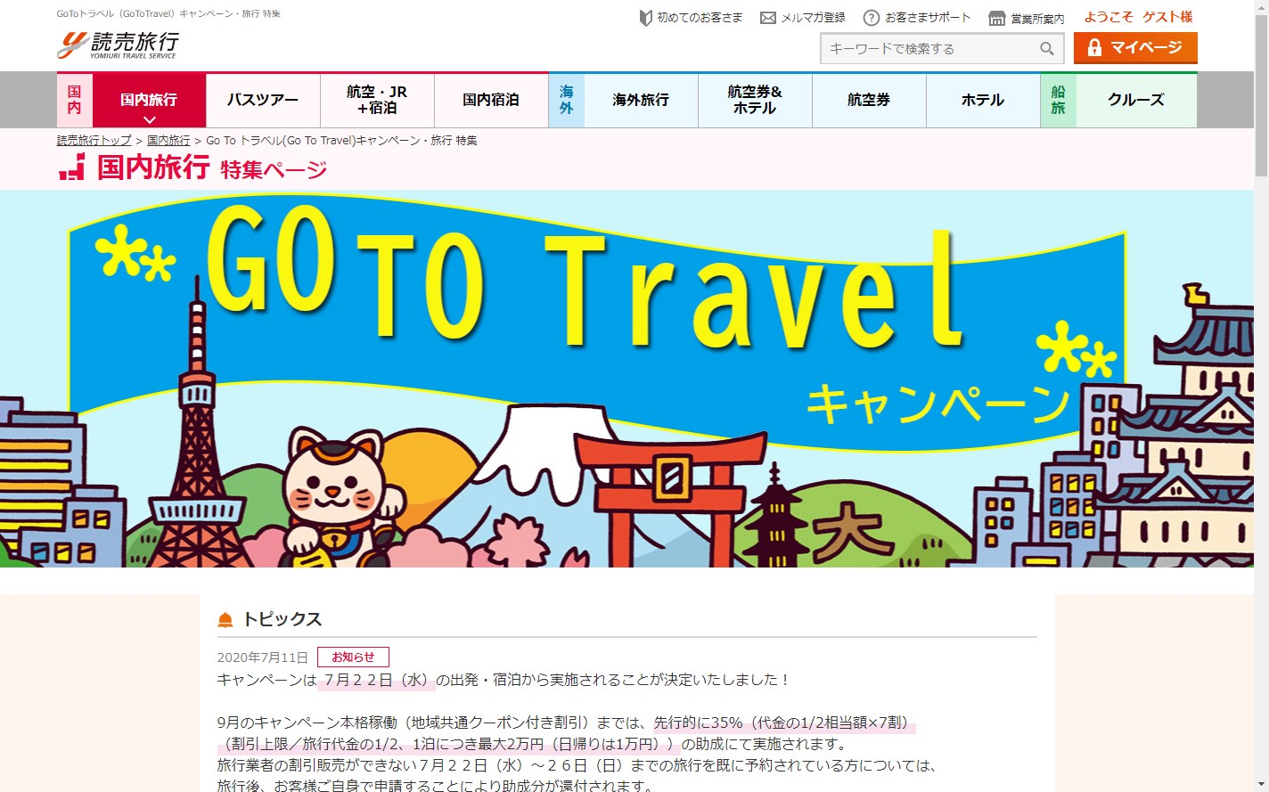This screenshot has width=1269, height=792.
Task: Click the お知らせ tag label
Action: point(353,657)
